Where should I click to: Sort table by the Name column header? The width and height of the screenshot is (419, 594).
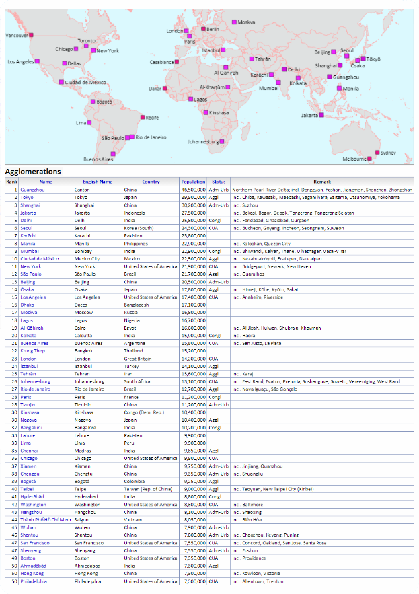tap(46, 182)
